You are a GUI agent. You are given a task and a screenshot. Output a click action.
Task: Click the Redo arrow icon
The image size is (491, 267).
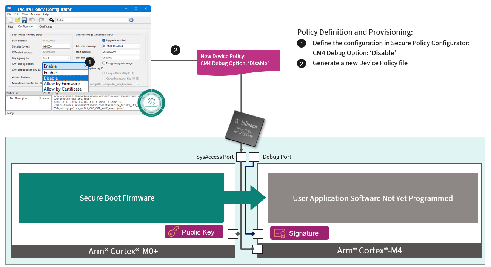pos(41,20)
